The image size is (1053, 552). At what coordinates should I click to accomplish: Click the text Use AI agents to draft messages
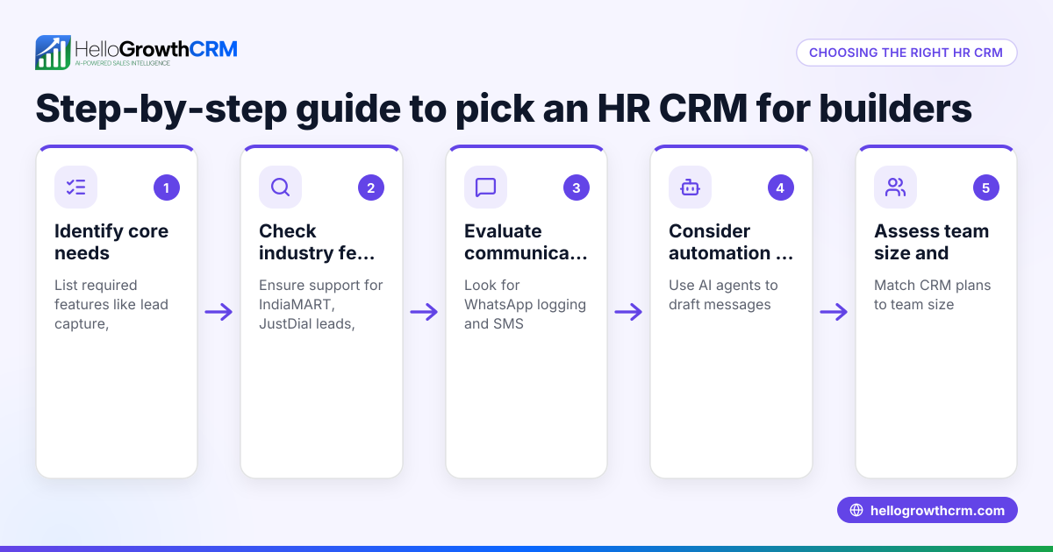(x=723, y=295)
